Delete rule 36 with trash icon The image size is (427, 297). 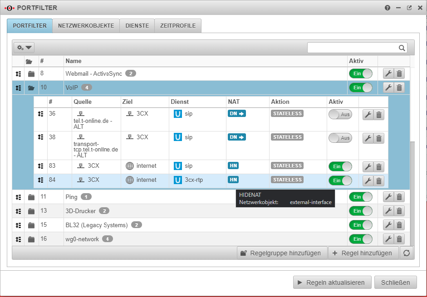point(379,115)
